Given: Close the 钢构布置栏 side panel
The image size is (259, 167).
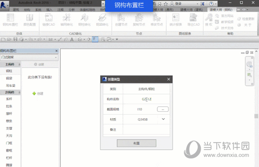Looking at the screenshot, I should [57, 51].
